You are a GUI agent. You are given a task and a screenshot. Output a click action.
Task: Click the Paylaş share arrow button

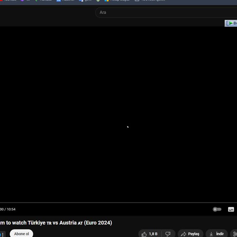[x=190, y=234]
